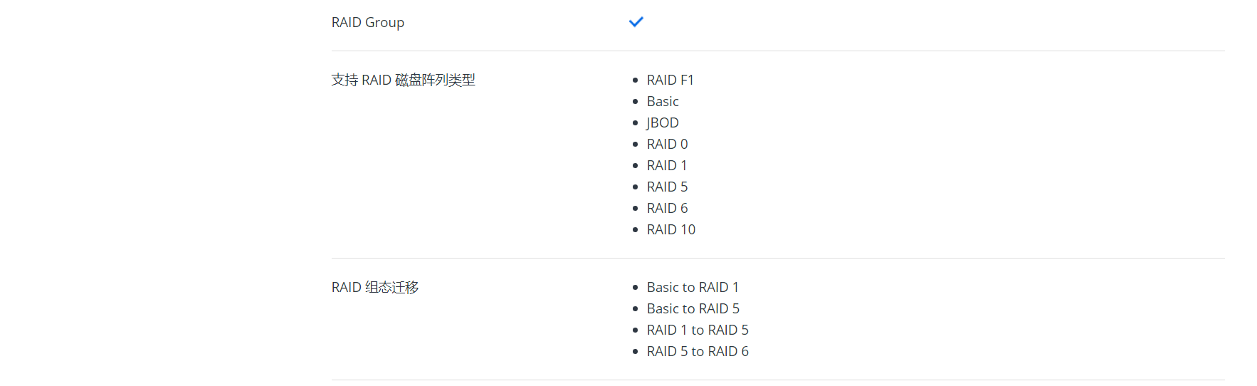Click the 支持 RAID 磁盘阵列类型 label
The height and width of the screenshot is (386, 1257).
[x=403, y=80]
